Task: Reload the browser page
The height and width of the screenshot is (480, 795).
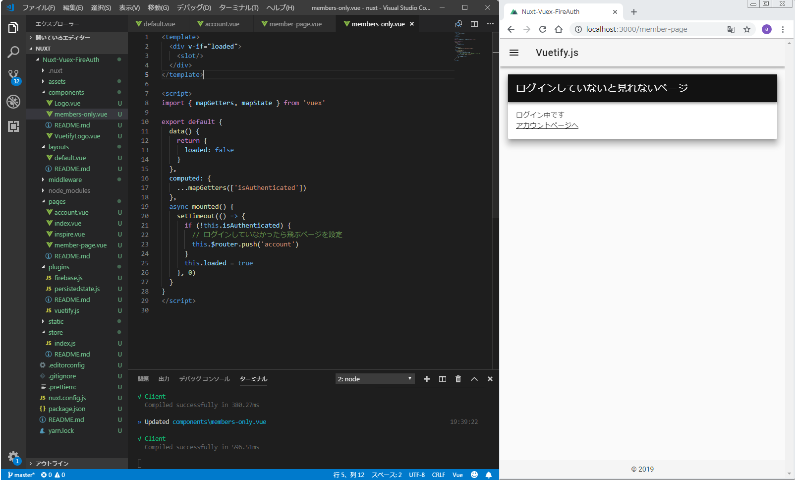Action: click(x=543, y=29)
